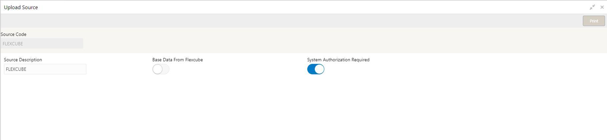Close the Upload Source screen
Image resolution: width=607 pixels, height=140 pixels.
[x=602, y=7]
